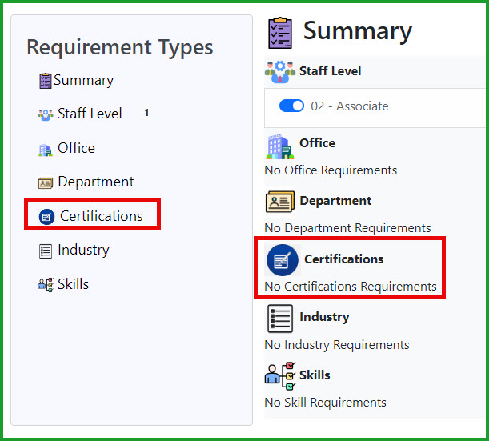The height and width of the screenshot is (441, 489).
Task: Click the Summary clipboard icon in sidebar
Action: 46,81
